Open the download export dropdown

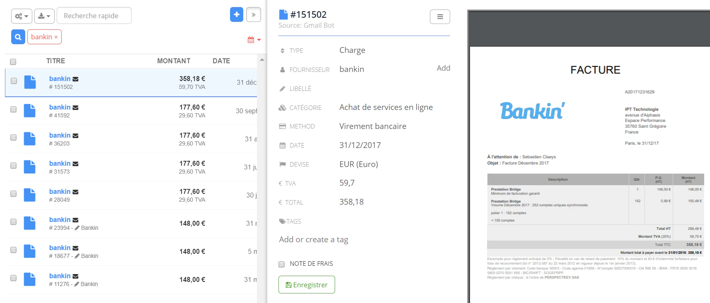[x=44, y=16]
